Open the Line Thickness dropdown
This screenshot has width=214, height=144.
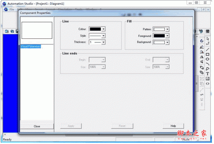103,42
